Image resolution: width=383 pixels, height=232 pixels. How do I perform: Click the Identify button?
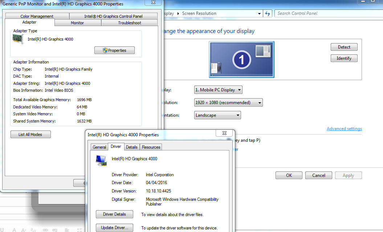coord(344,58)
